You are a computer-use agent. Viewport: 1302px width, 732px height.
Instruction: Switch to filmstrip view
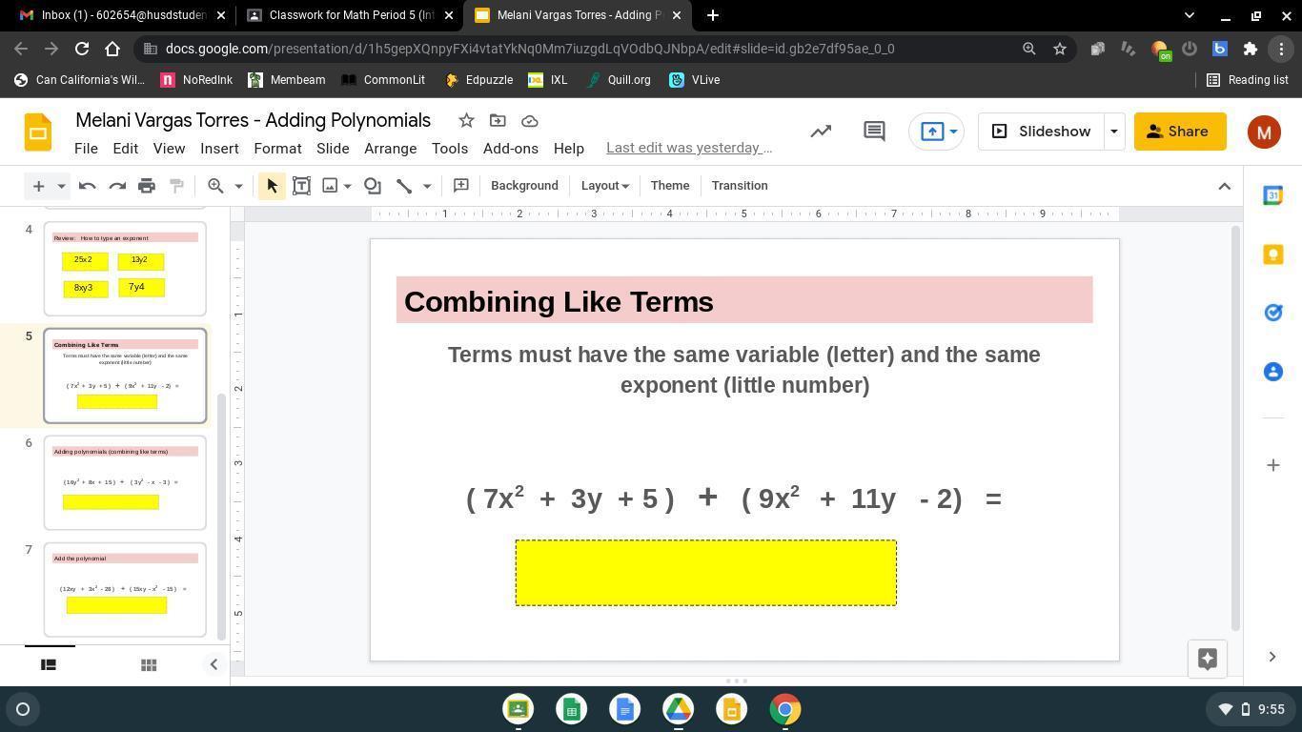click(49, 664)
